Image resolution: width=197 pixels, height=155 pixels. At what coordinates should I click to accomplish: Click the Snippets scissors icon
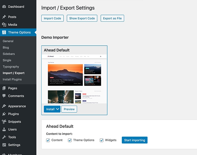pos(4,122)
